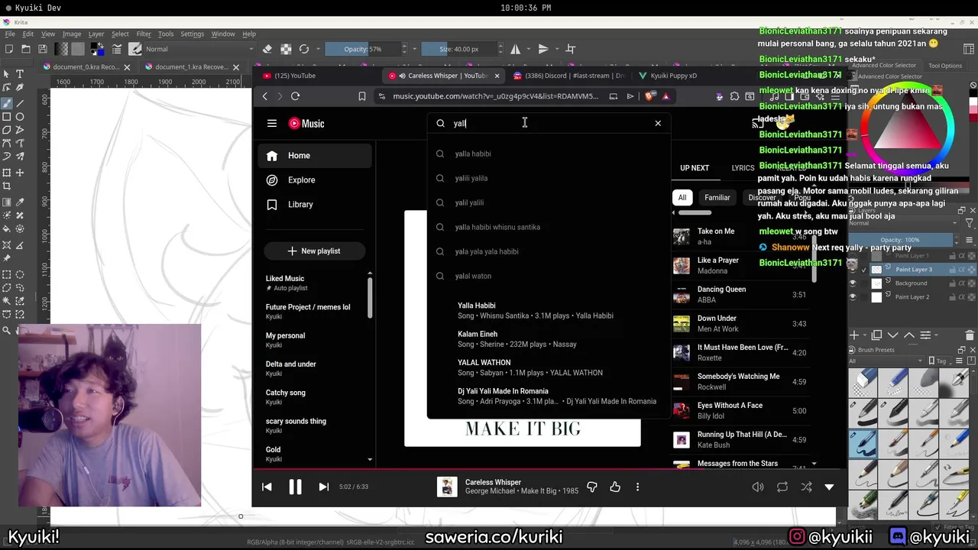Viewport: 978px width, 550px height.
Task: Play Dancing Queen by ABBA from queue
Action: pos(741,294)
